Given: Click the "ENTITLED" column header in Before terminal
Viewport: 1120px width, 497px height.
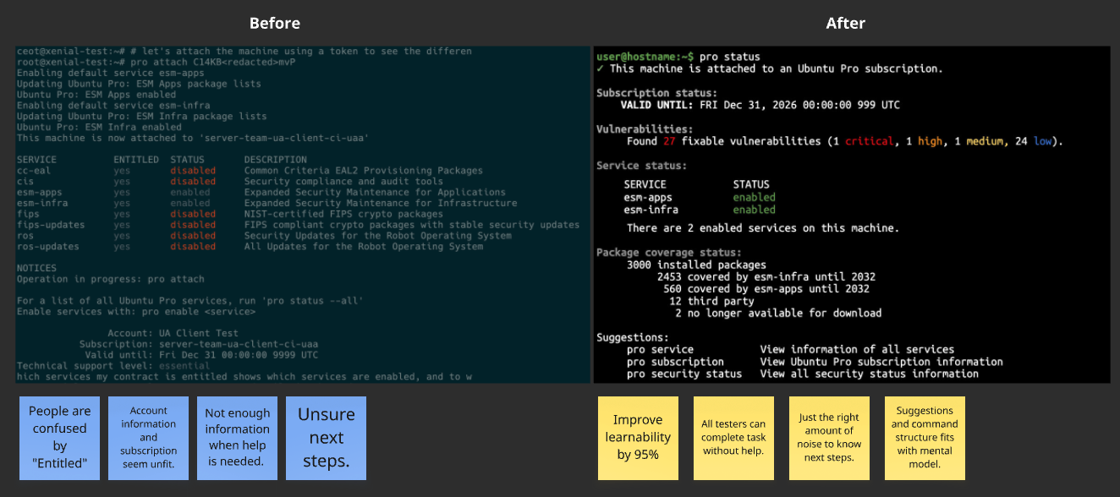Looking at the screenshot, I should tap(136, 160).
